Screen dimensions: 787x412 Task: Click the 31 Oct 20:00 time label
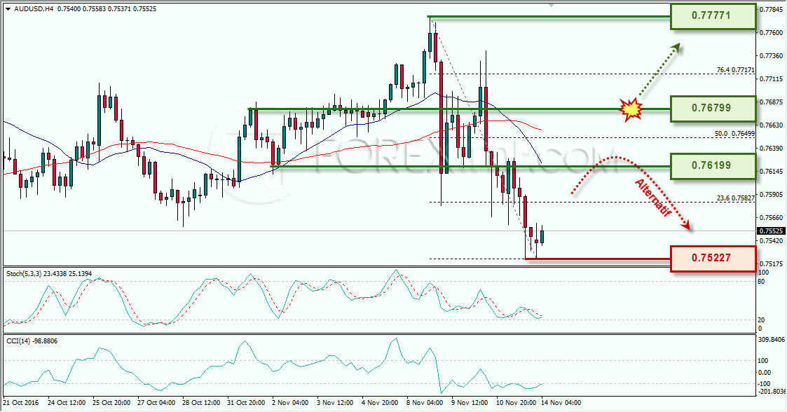pos(246,402)
